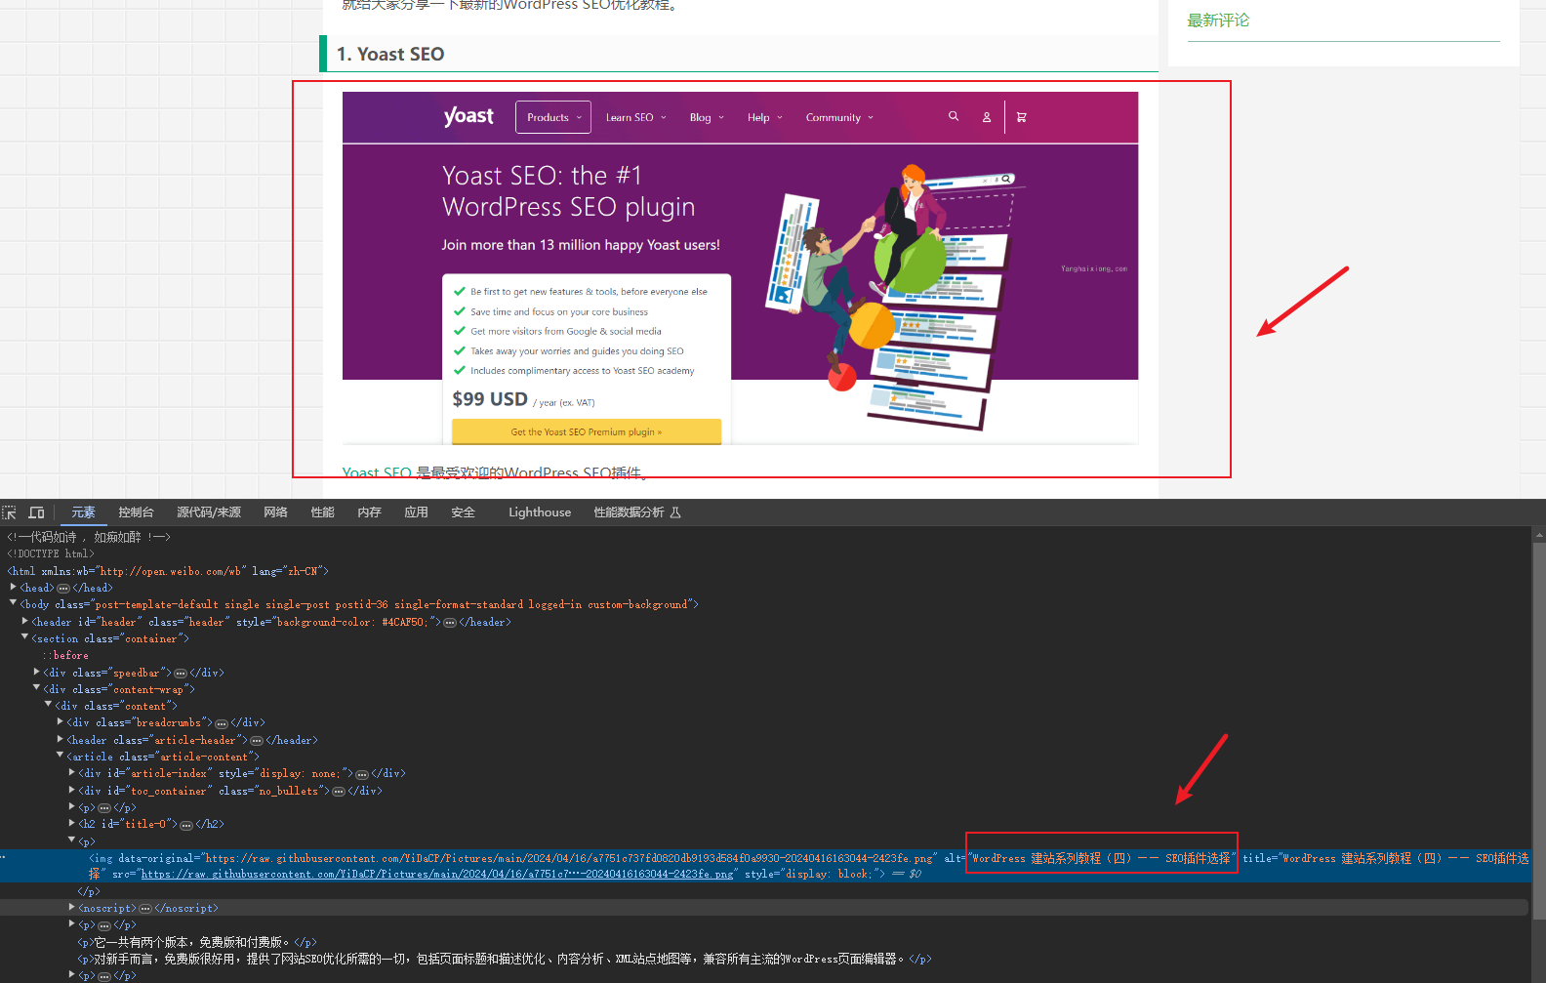The width and height of the screenshot is (1546, 983).
Task: Select the paragraph 它一共有两个版本 line
Action: tap(197, 942)
